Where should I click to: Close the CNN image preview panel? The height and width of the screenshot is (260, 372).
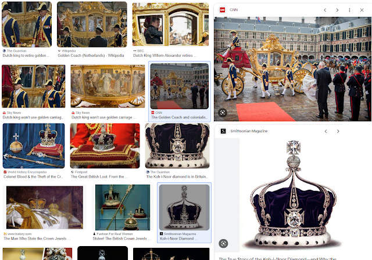[362, 10]
